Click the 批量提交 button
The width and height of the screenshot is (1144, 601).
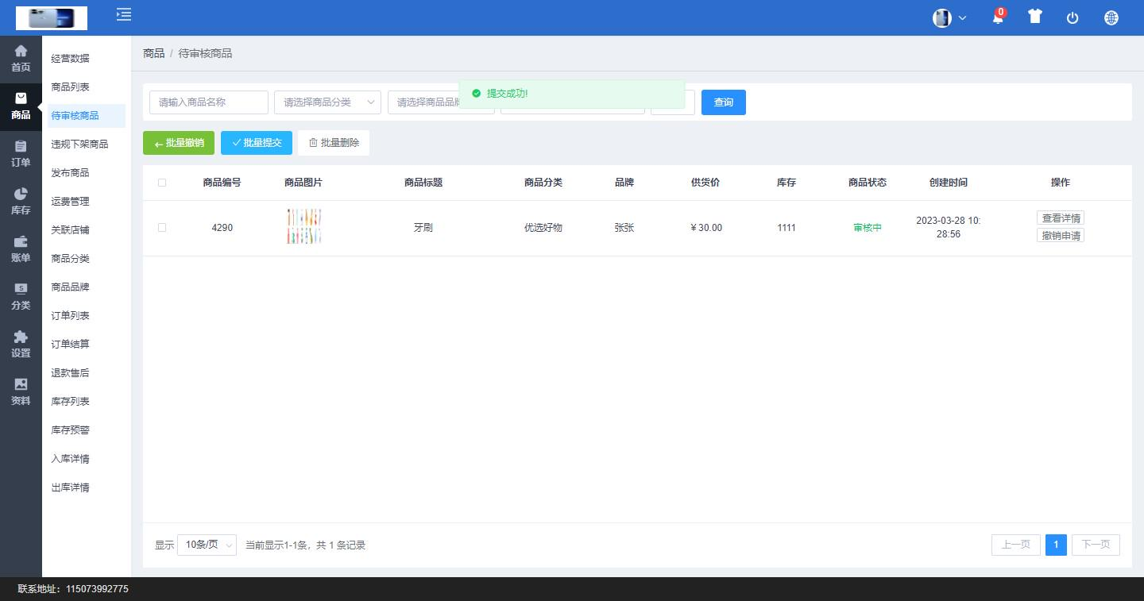coord(257,143)
